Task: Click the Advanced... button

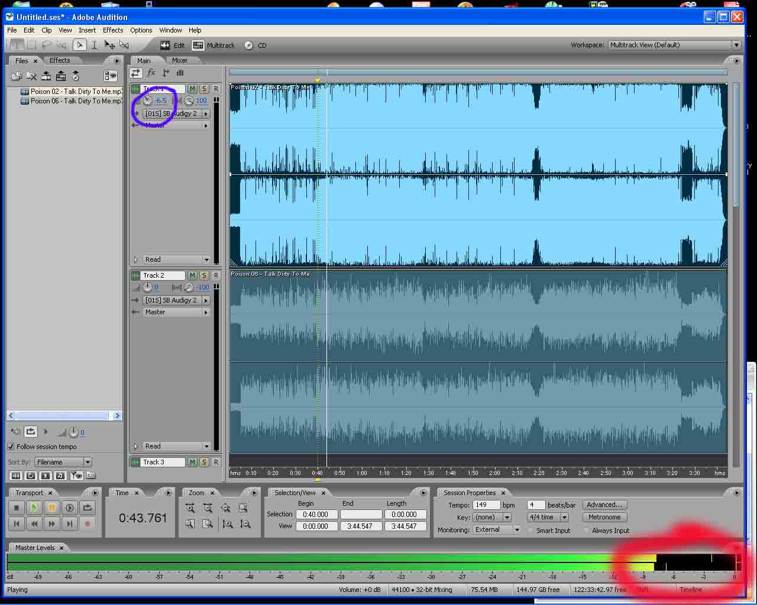Action: (x=604, y=505)
